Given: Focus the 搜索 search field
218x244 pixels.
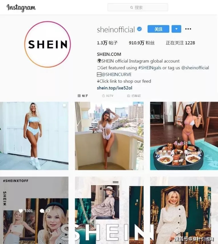Looking at the screenshot, I should pos(138,7).
